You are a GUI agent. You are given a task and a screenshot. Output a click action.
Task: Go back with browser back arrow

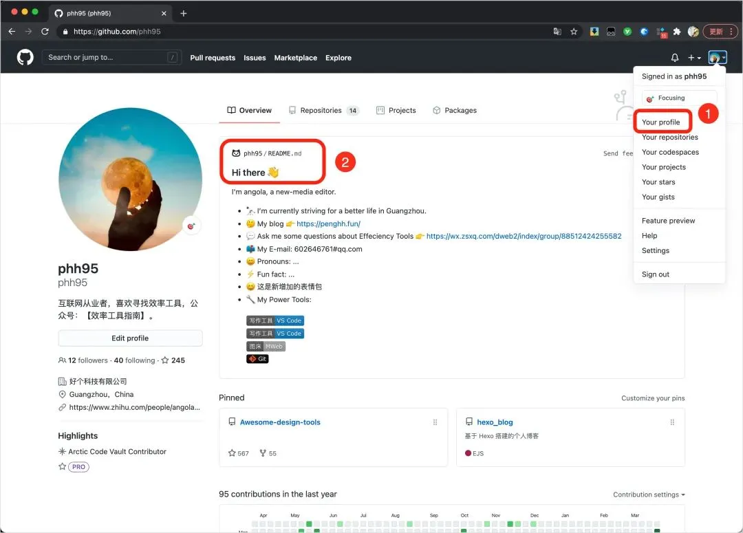pos(12,31)
